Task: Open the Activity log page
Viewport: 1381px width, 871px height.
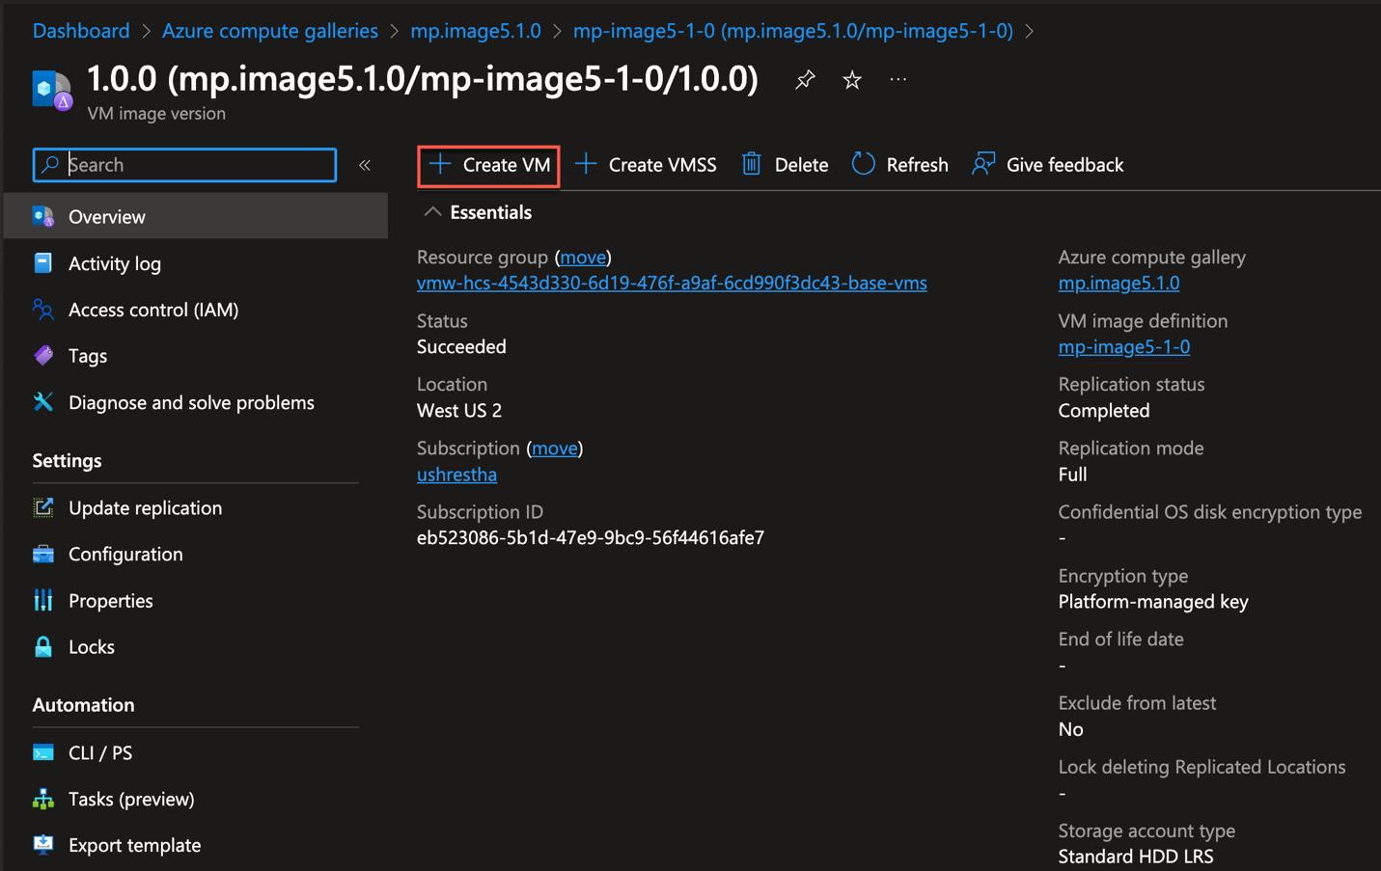Action: [115, 263]
